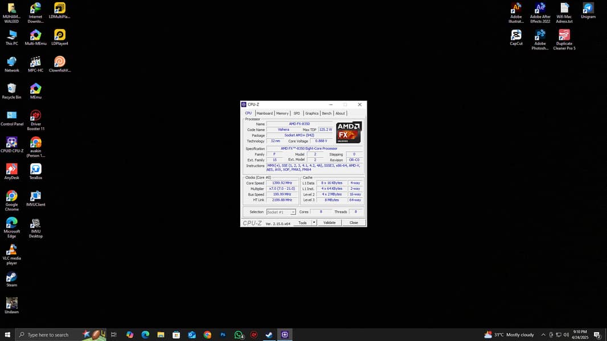The height and width of the screenshot is (341, 607).
Task: Open Clownfish Voice Changer desktop icon
Action: [60, 64]
